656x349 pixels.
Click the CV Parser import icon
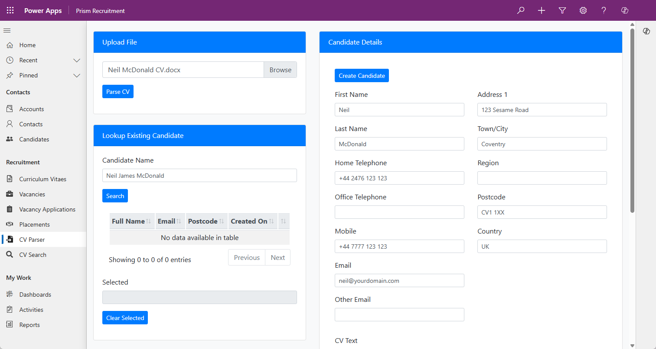tap(10, 240)
